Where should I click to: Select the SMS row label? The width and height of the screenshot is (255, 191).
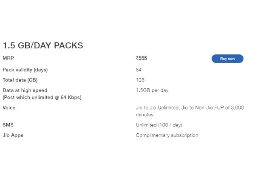click(8, 125)
